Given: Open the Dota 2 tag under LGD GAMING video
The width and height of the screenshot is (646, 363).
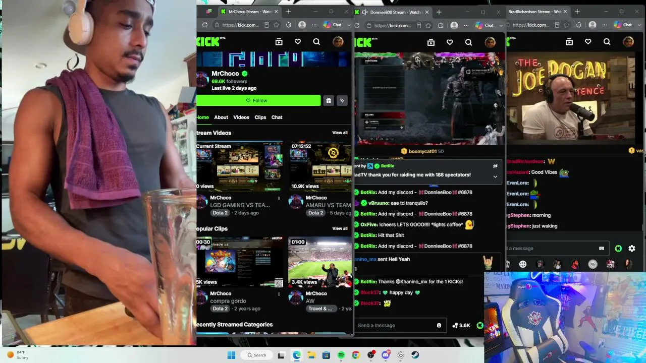Looking at the screenshot, I should pos(220,213).
